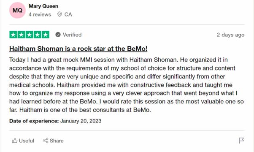Open Mary Queen's profile name link
Viewport: 254px width, 152px height.
(43, 6)
